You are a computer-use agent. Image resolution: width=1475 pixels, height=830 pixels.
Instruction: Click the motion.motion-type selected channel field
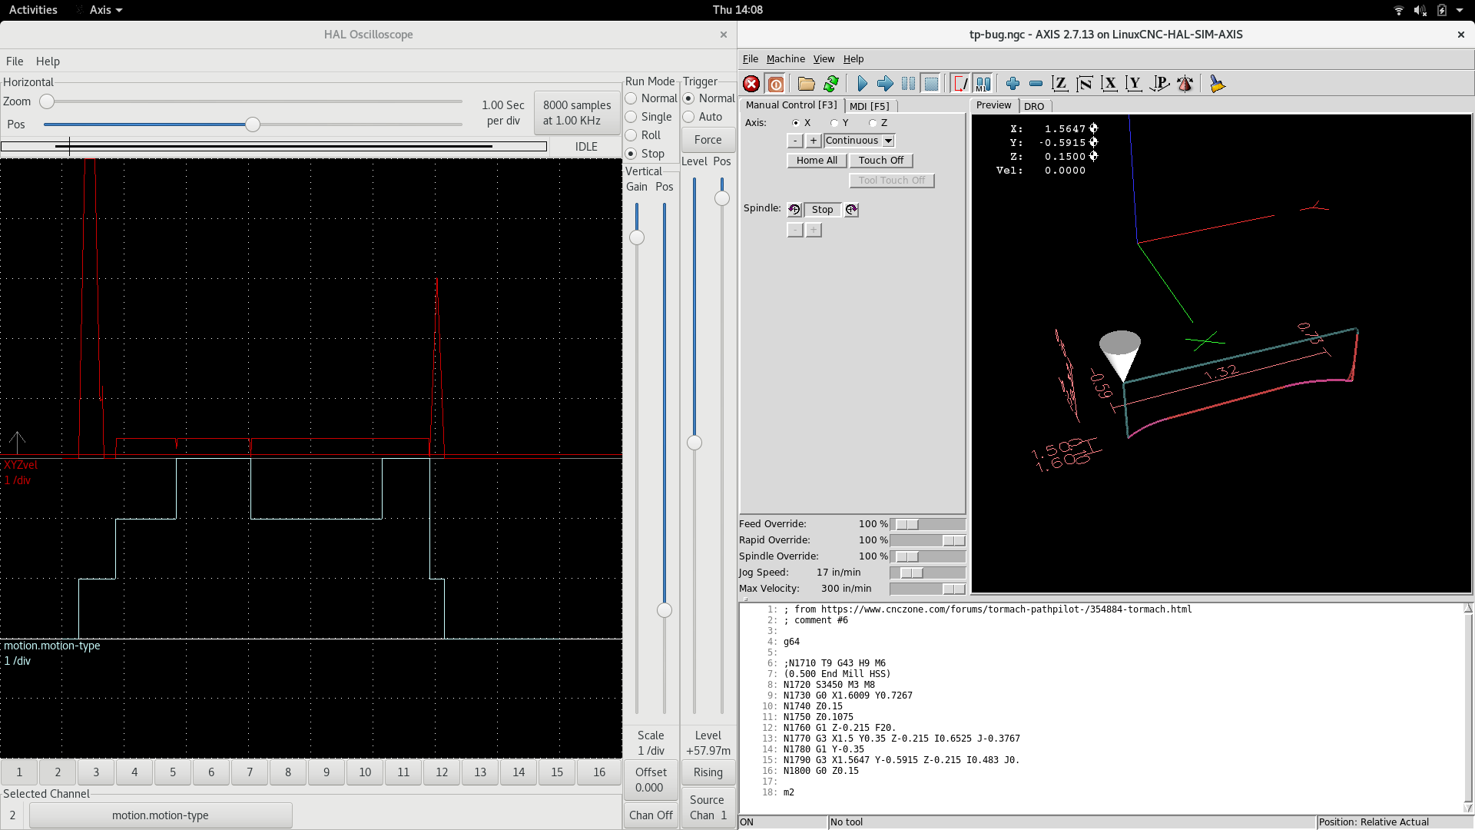pyautogui.click(x=160, y=815)
